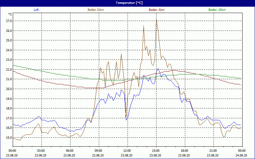Click the Temperatur [°C] chart title

[x=127, y=3]
